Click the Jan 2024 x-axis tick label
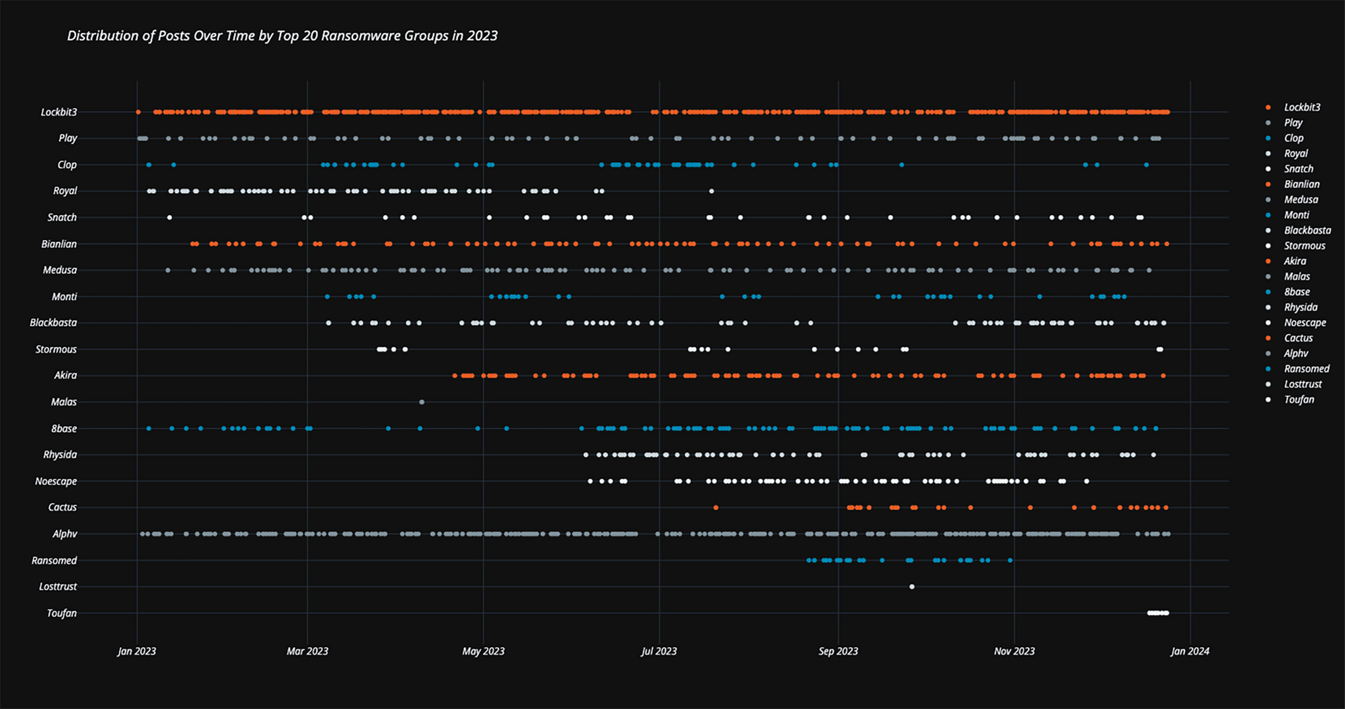Viewport: 1345px width, 709px height. [x=1190, y=651]
